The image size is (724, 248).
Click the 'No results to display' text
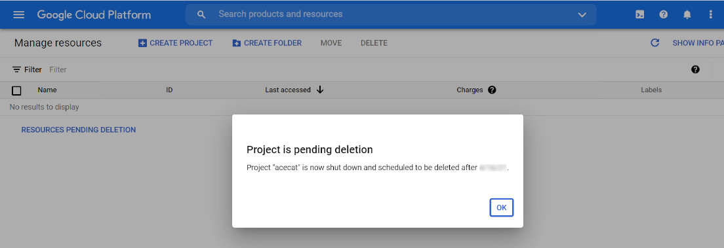(x=45, y=107)
